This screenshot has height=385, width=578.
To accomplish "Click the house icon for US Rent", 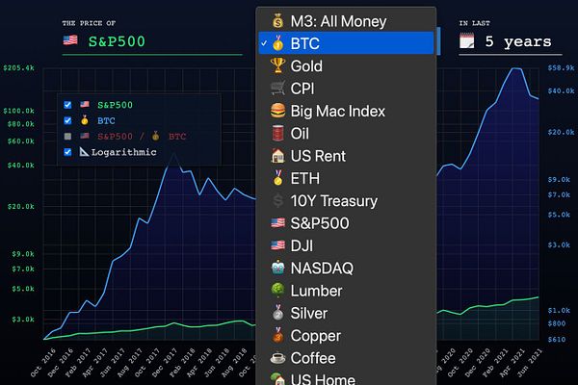I will point(278,156).
